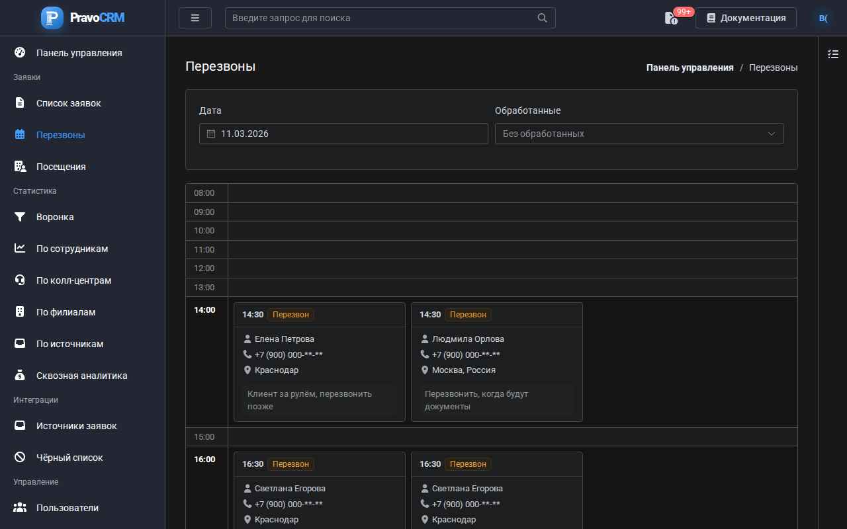Viewport: 847px width, 529px height.
Task: Click the Перезвон badge on Людмила Орлова card
Action: pos(468,315)
